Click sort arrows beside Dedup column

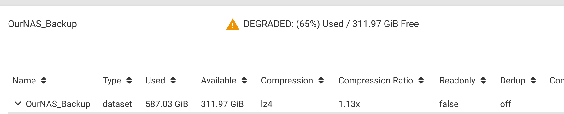tap(533, 81)
